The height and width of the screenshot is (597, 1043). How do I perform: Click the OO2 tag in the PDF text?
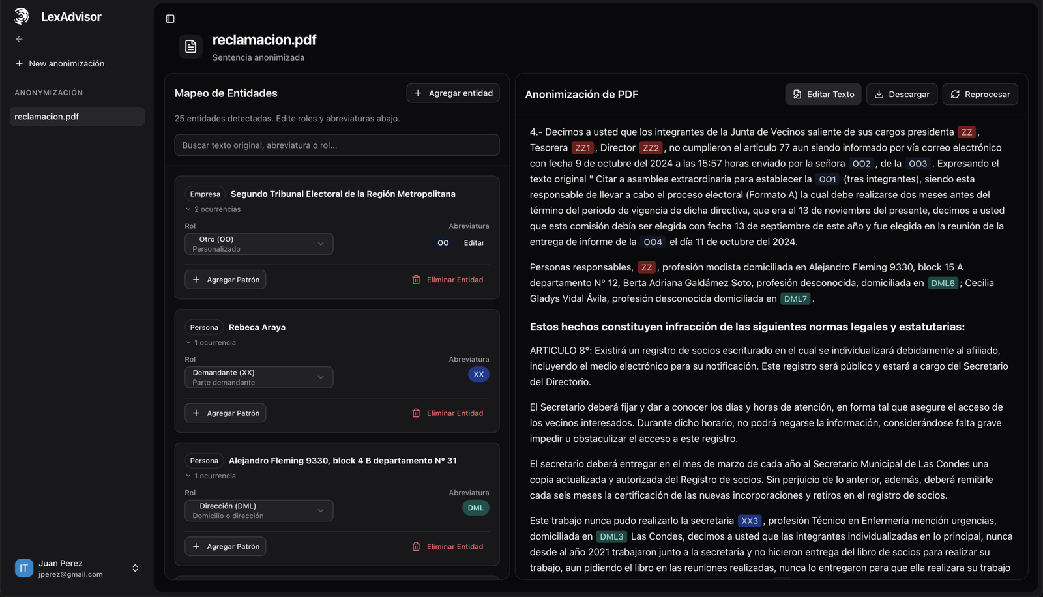(x=861, y=164)
